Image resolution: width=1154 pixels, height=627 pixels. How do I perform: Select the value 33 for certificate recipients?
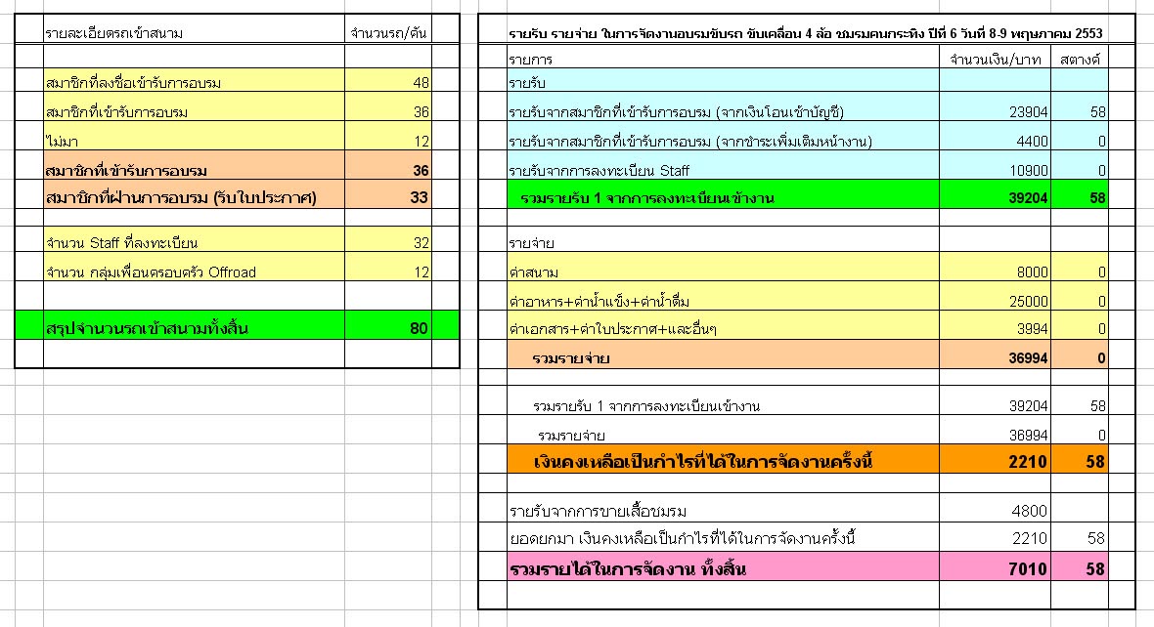tap(388, 198)
